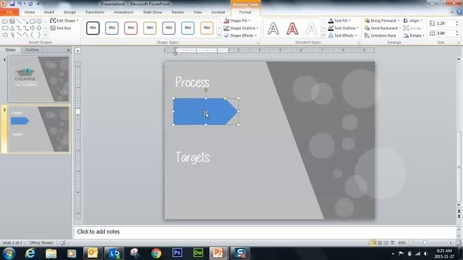Apply the black outlined Abc shape style
Viewport: 463px width, 260px height.
[93, 28]
